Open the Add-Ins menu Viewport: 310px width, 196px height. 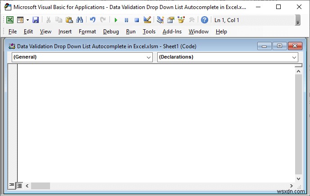pyautogui.click(x=172, y=32)
